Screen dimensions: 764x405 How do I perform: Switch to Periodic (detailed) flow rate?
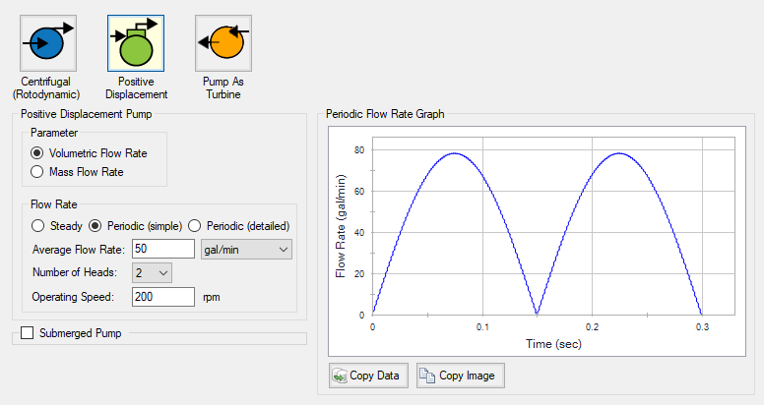[x=194, y=224]
